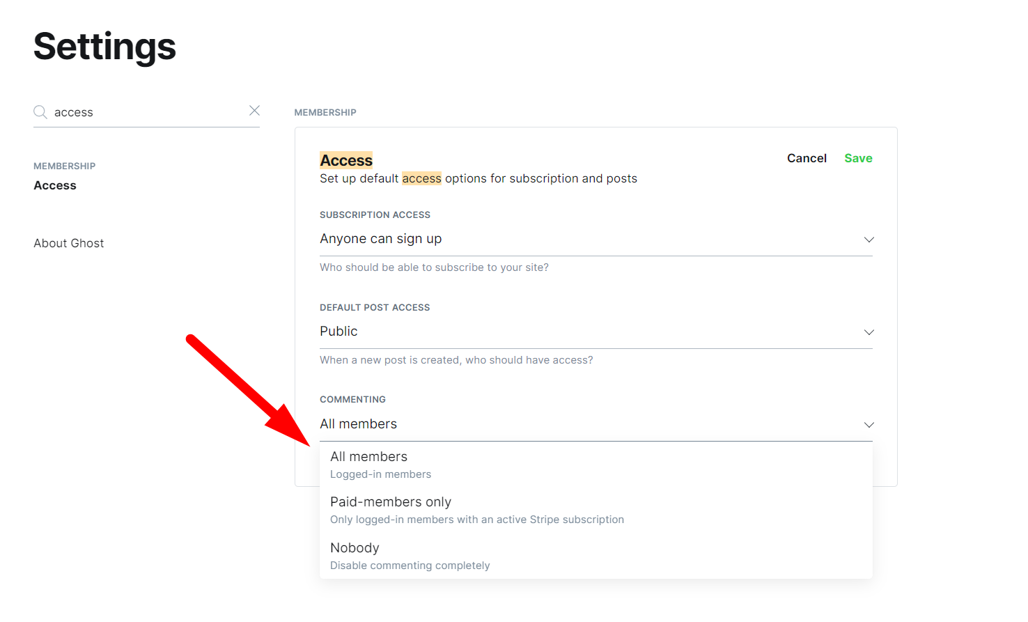Screen dimensions: 1028x622
Task: Click 'When a new post is created' hint
Action: [456, 360]
